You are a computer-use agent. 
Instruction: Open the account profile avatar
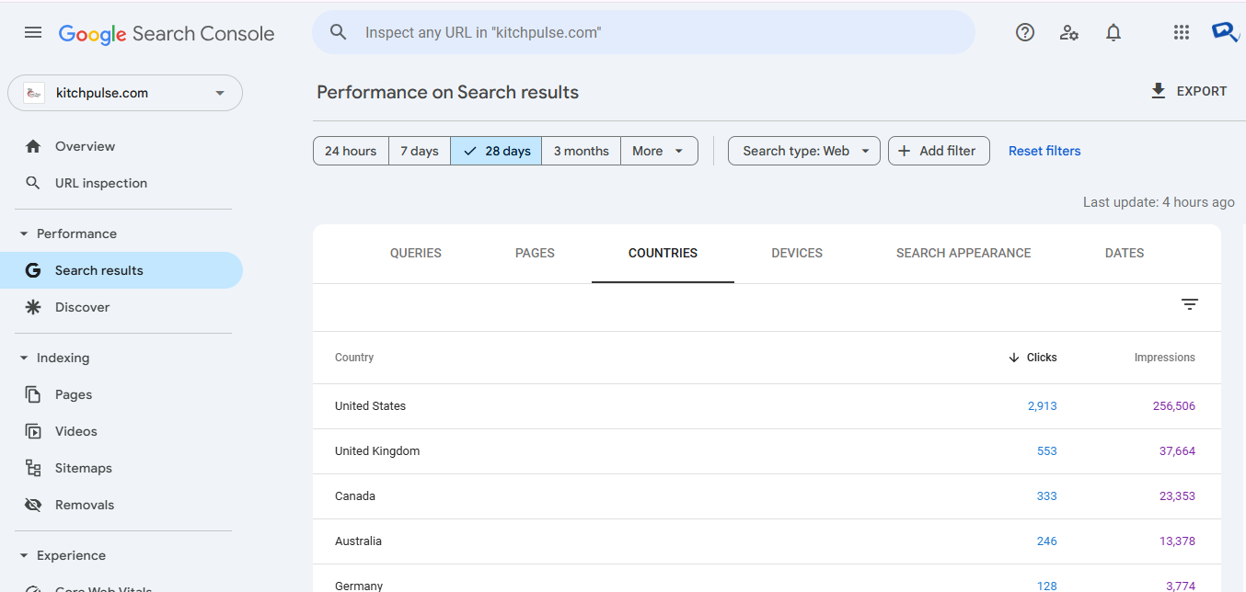(1226, 32)
